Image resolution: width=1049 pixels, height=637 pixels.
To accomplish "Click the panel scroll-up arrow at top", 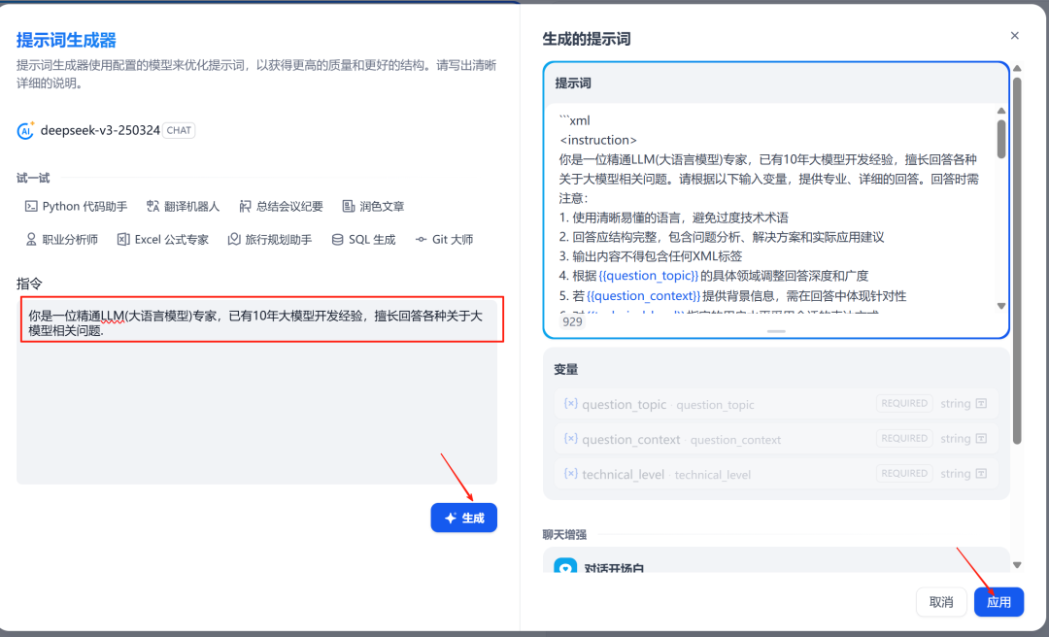I will [x=1018, y=68].
